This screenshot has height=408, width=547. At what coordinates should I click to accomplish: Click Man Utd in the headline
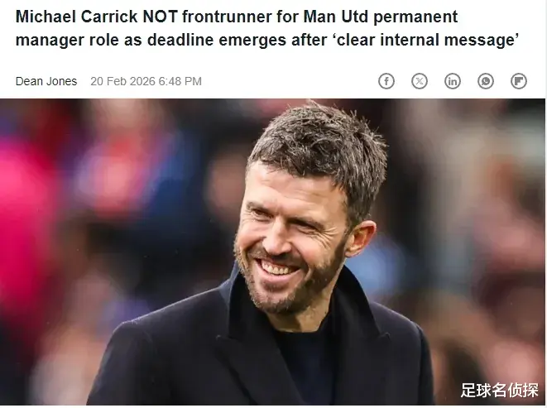pyautogui.click(x=336, y=17)
